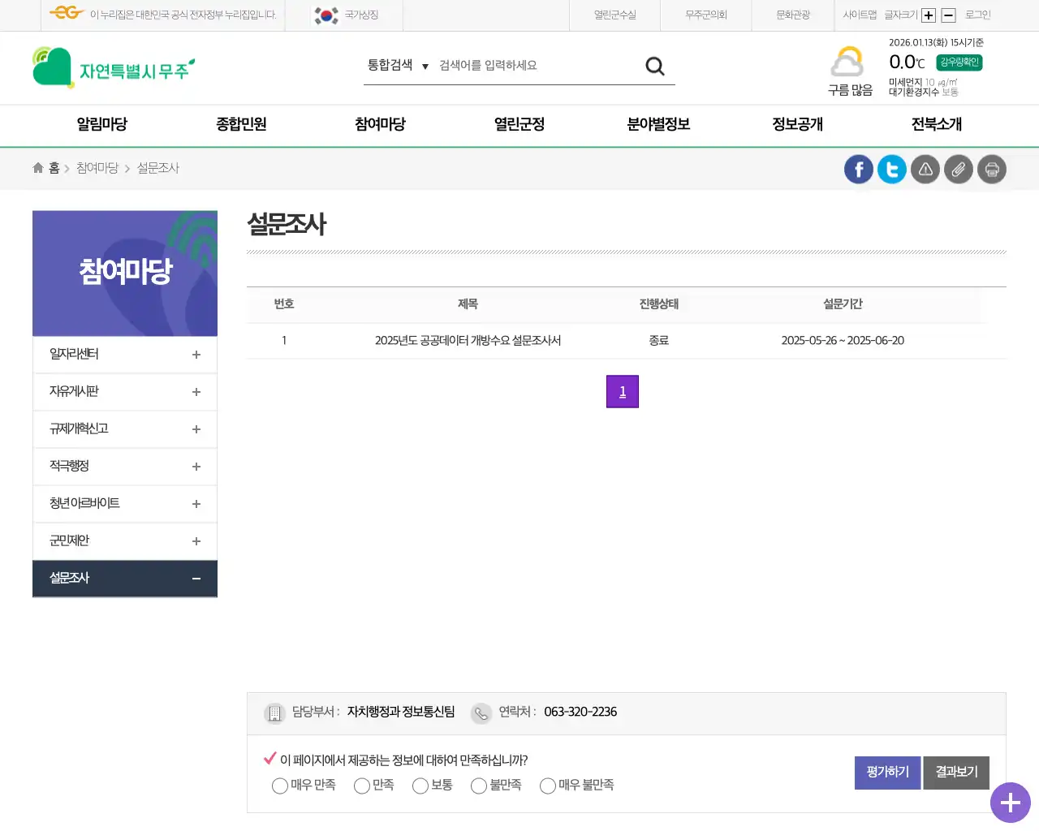Increase font size with the plus control
Image resolution: width=1039 pixels, height=831 pixels.
click(928, 15)
